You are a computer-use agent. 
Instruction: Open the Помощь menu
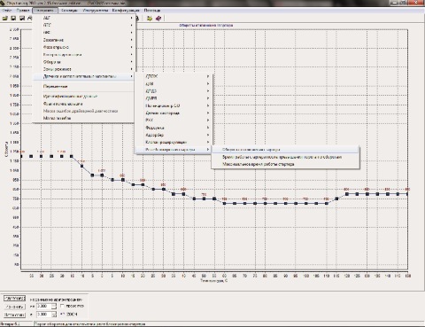[152, 11]
